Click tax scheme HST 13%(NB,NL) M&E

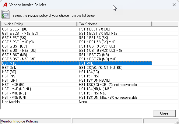coord(95,89)
